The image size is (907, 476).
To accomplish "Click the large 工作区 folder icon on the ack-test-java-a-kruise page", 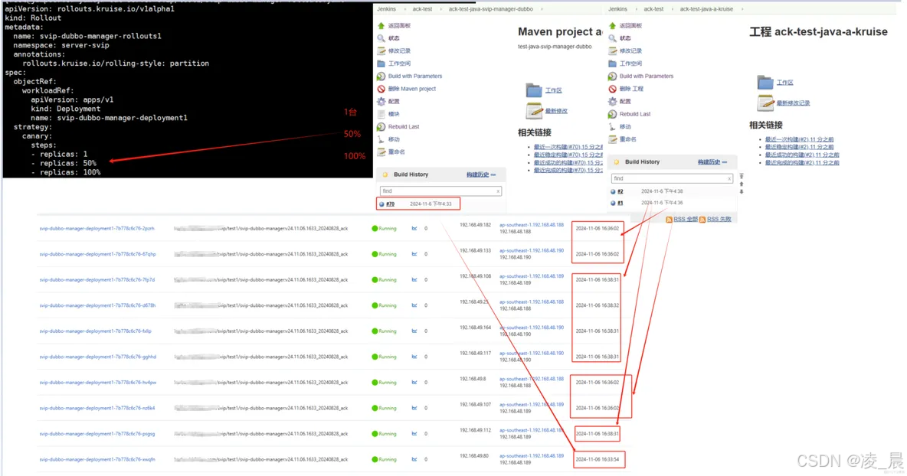I will [765, 83].
